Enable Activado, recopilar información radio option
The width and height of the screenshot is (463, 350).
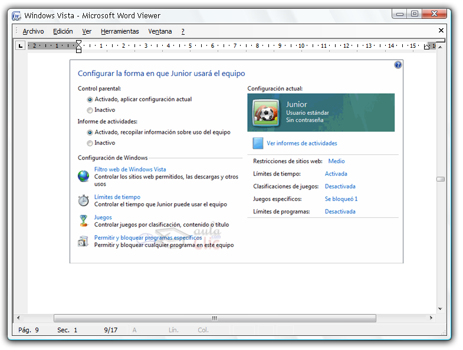90,133
